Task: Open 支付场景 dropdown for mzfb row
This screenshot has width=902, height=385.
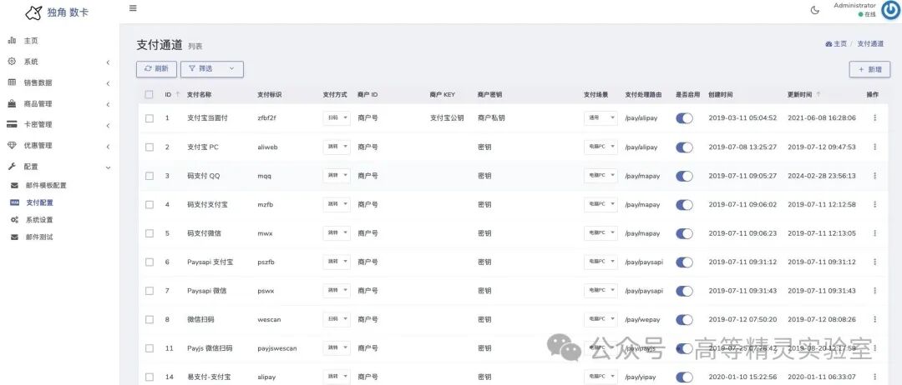Action: tap(600, 204)
